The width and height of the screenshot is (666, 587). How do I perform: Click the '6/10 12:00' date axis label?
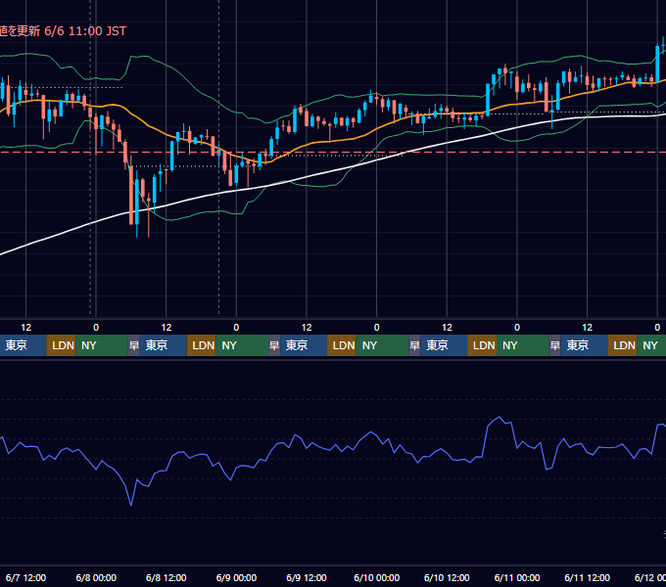447,577
